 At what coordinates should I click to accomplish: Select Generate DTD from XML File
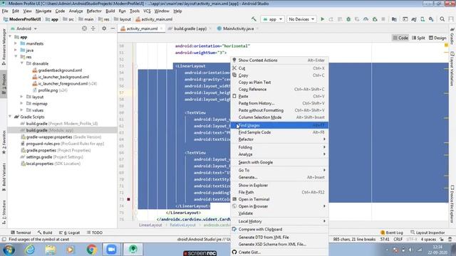(279, 237)
